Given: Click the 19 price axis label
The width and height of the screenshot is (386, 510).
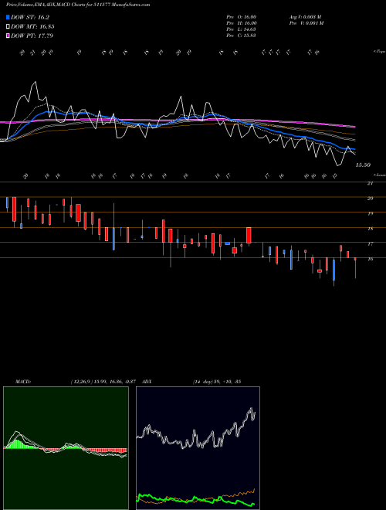Looking at the screenshot, I should (x=370, y=214).
